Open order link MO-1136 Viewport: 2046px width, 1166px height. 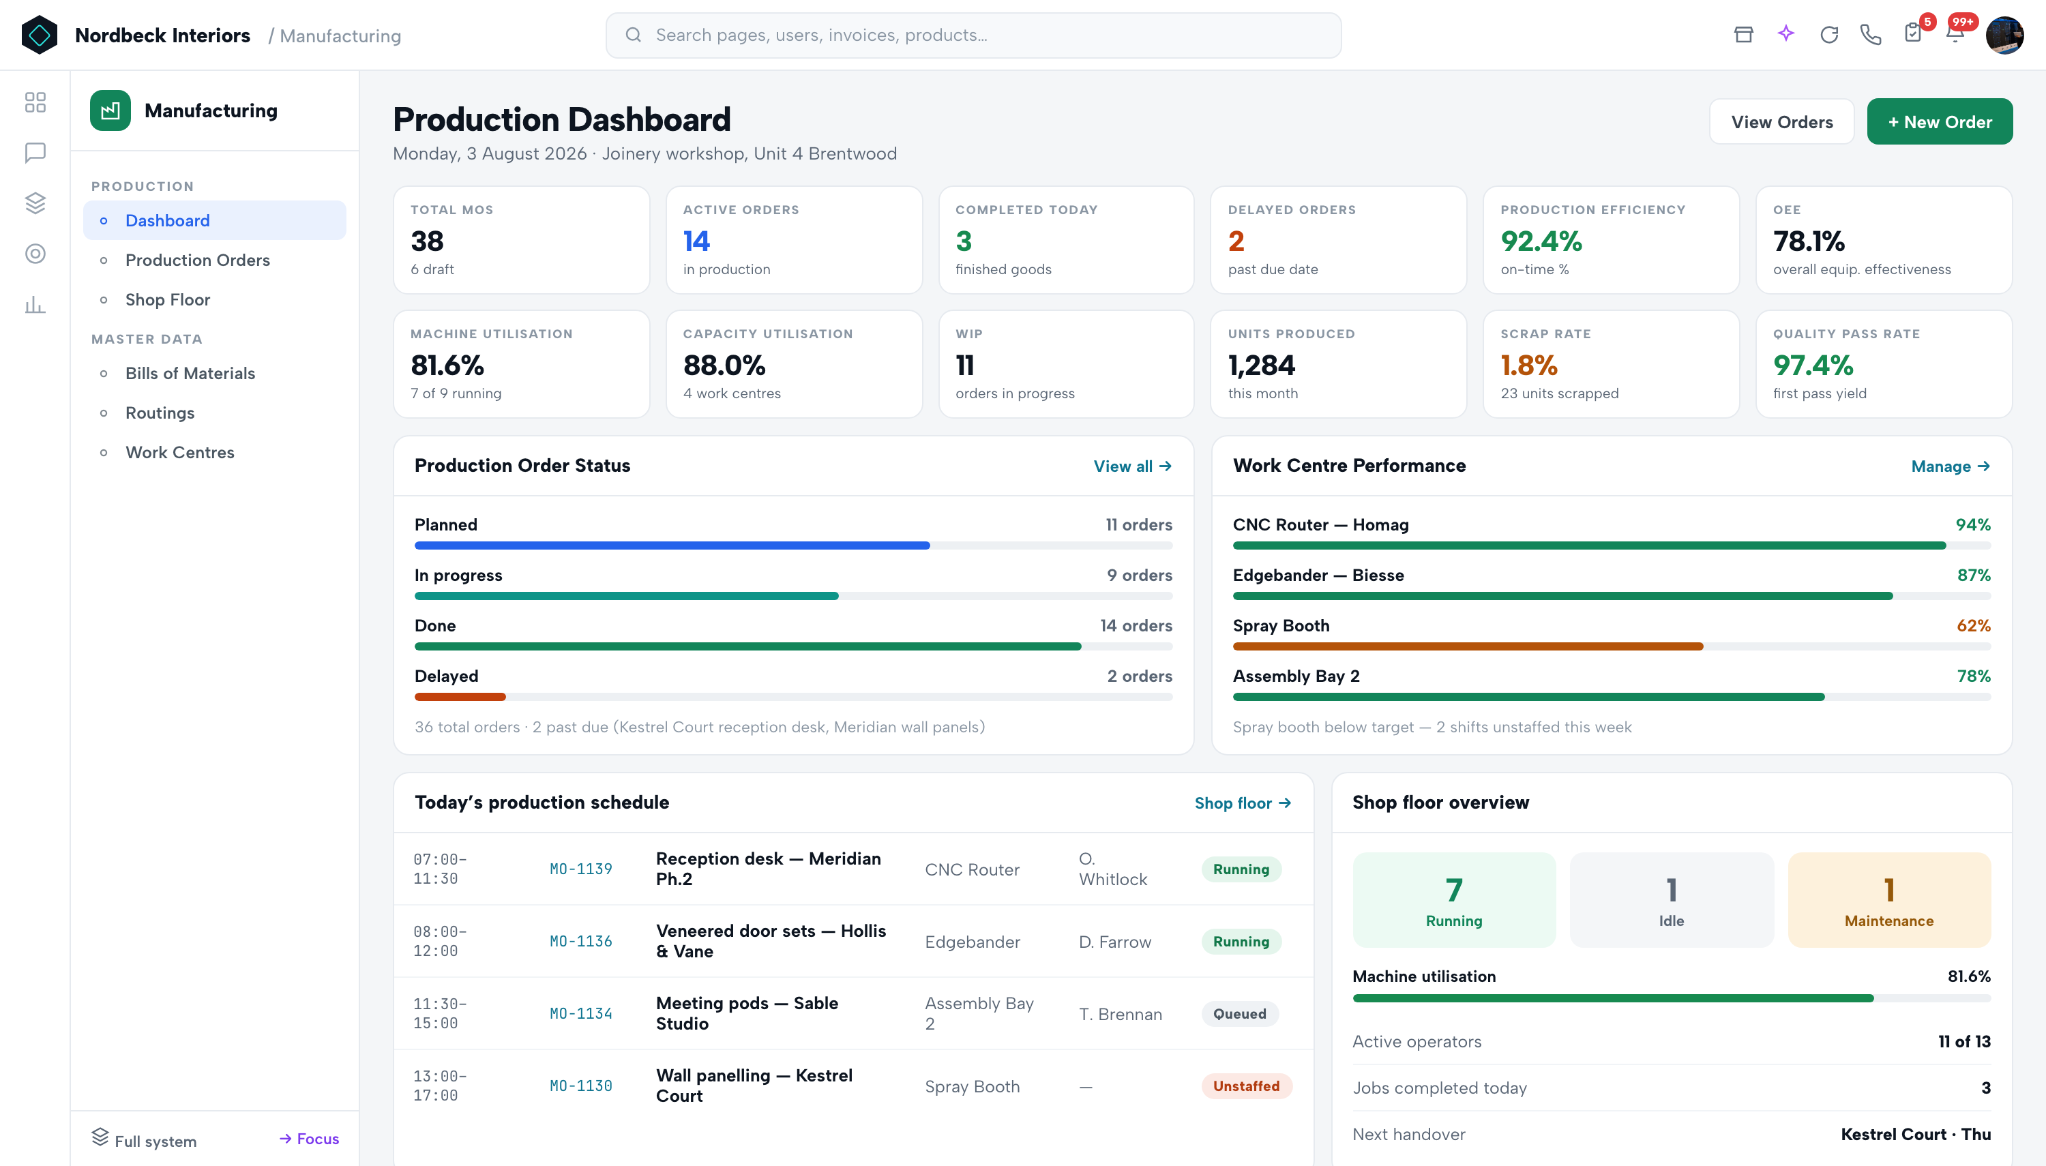[x=580, y=941]
